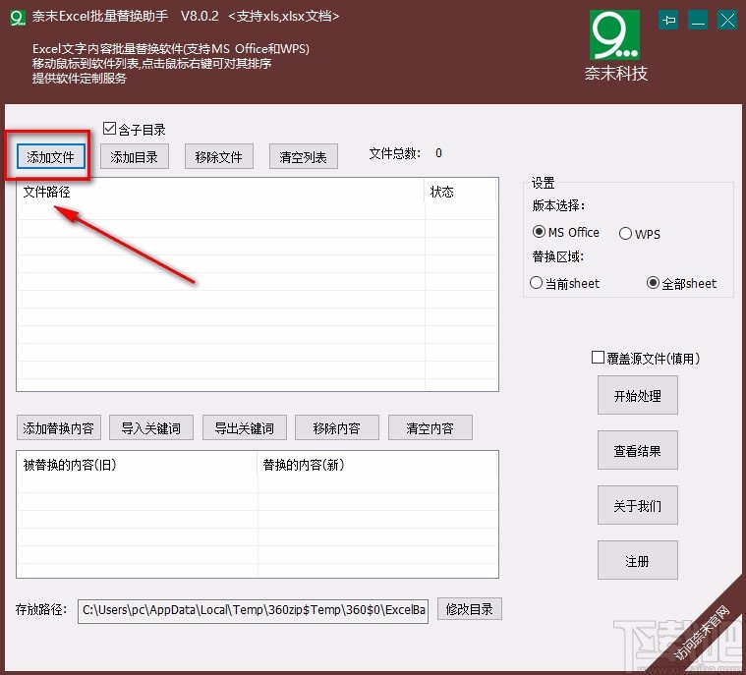Click the green 奈末科技 logo
746x675 pixels.
[x=614, y=35]
